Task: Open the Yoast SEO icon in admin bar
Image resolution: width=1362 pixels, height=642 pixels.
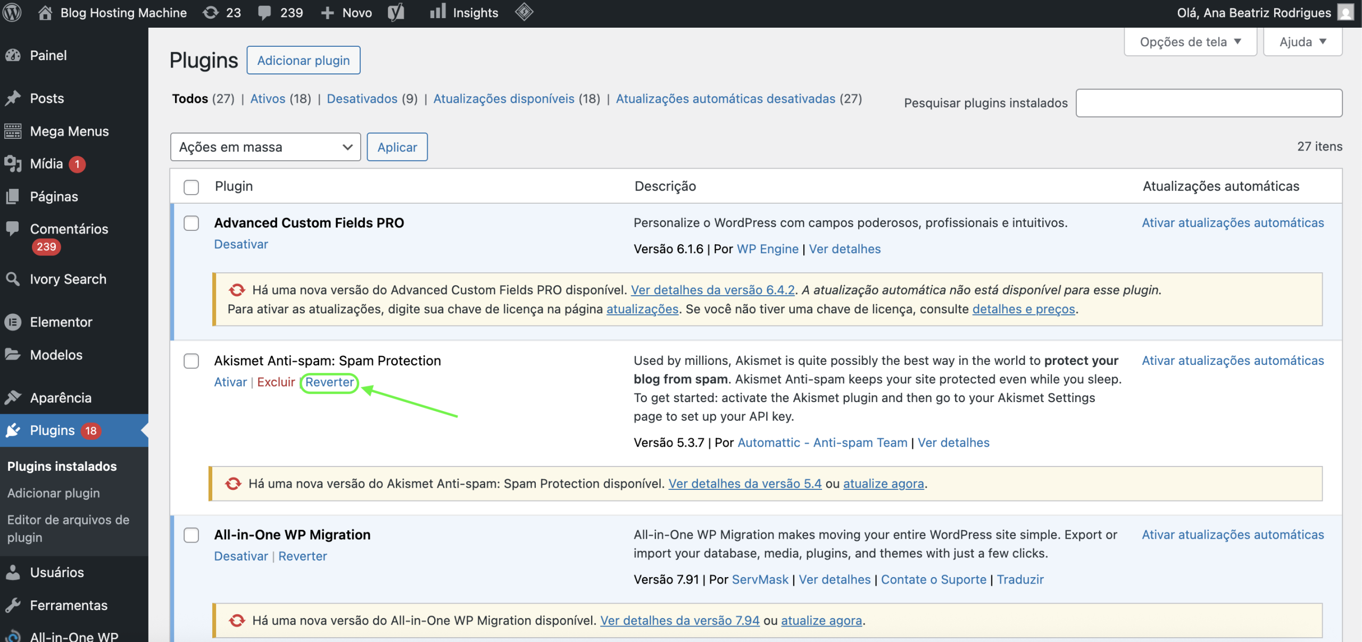Action: 396,12
